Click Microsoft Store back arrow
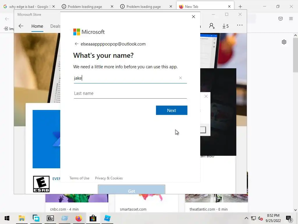Image resolution: width=298 pixels, height=224 pixels. 21,26
